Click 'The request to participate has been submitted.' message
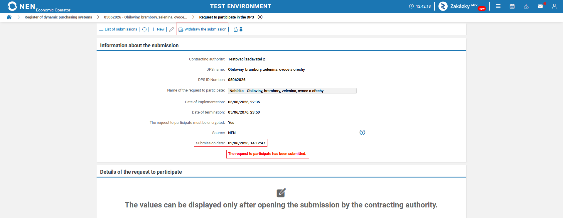This screenshot has height=218, width=563. (267, 154)
